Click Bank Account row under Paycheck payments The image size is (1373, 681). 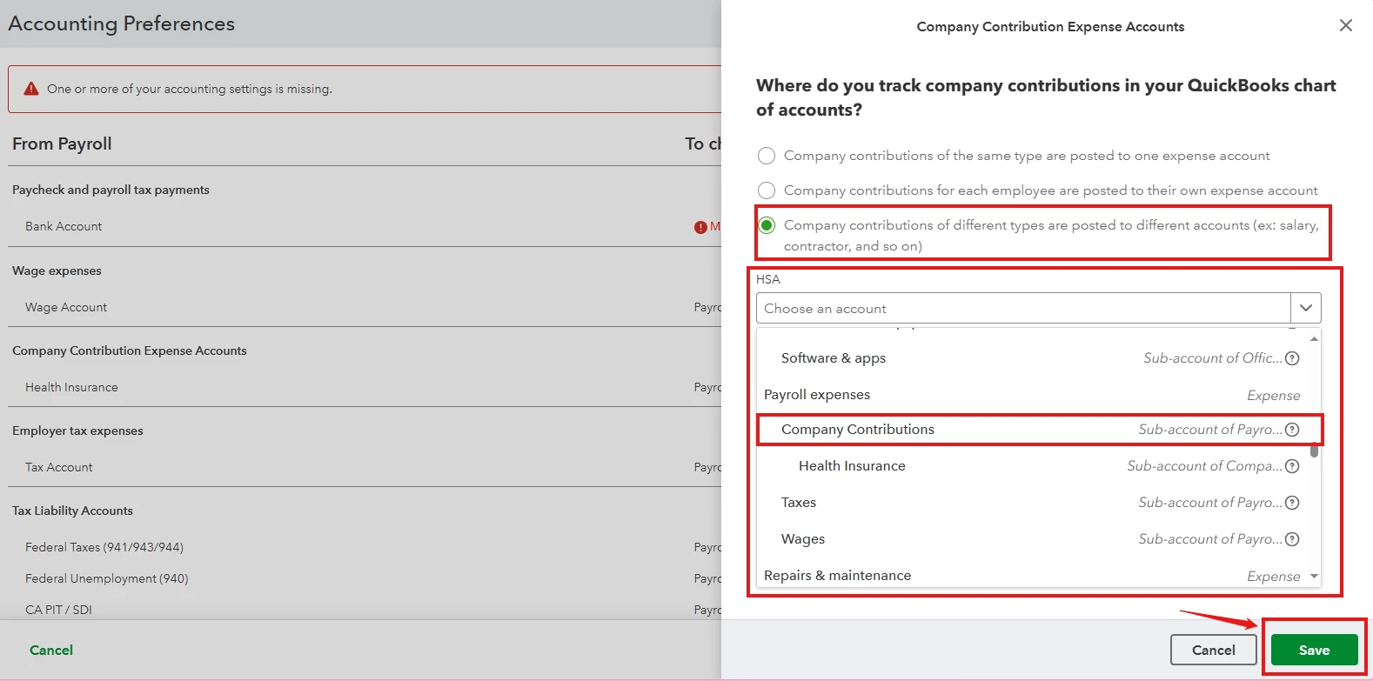(x=365, y=226)
